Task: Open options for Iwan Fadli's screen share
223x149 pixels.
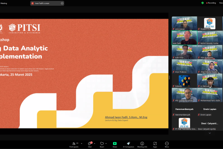Action: 62,3
